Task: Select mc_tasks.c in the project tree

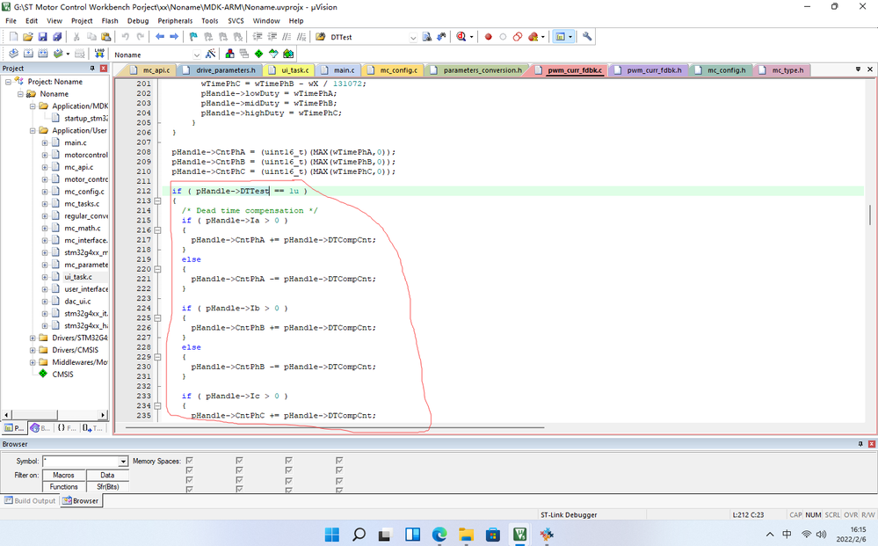Action: click(82, 204)
